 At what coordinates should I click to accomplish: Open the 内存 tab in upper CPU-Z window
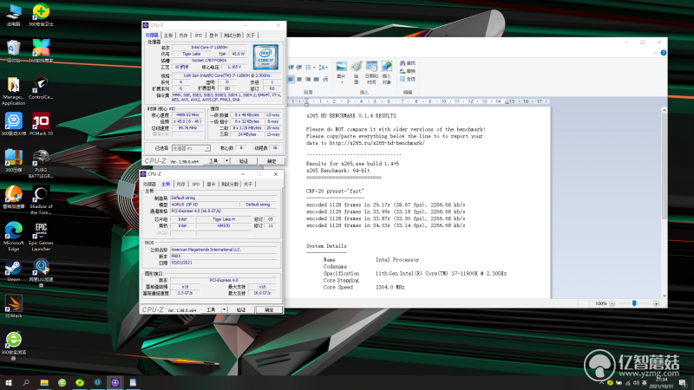coord(183,36)
